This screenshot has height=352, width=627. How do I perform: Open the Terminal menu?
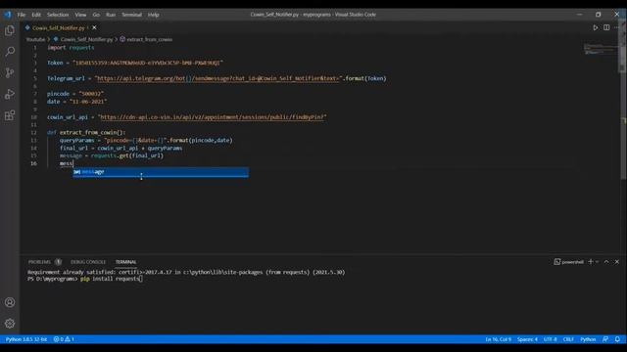(x=131, y=15)
